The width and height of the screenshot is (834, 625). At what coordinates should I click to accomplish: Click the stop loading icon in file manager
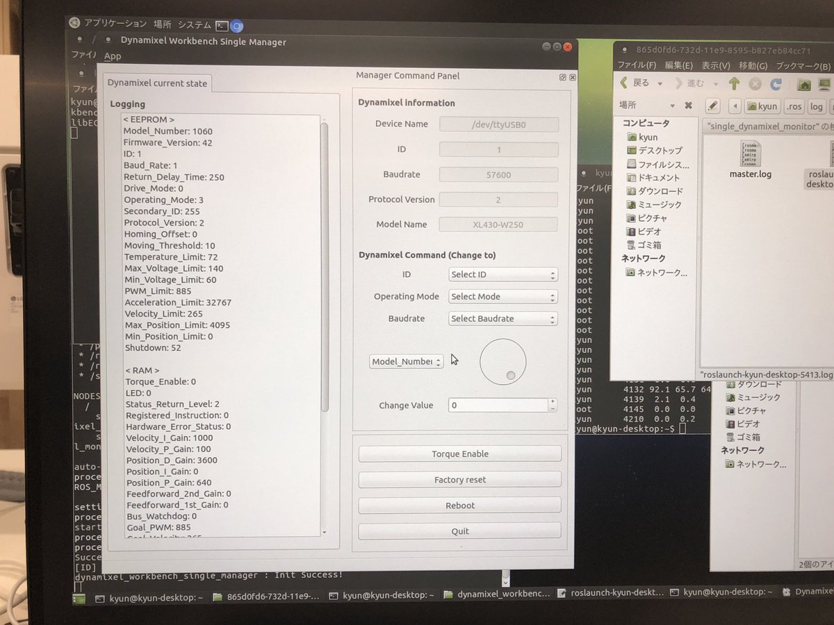755,84
